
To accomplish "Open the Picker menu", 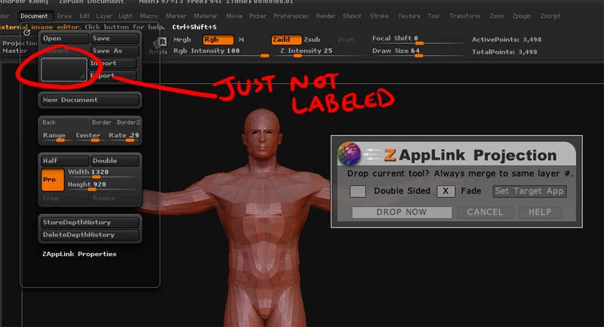I will click(x=257, y=16).
